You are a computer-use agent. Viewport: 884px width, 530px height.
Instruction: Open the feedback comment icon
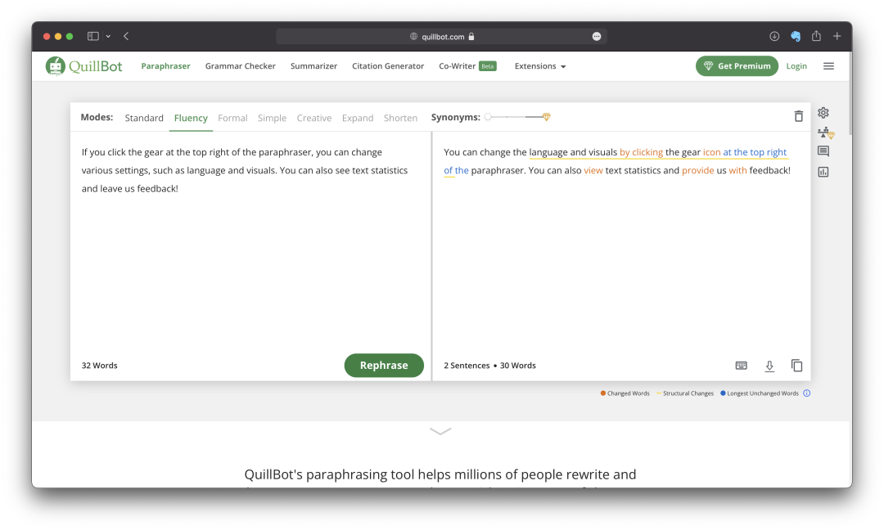pyautogui.click(x=823, y=151)
